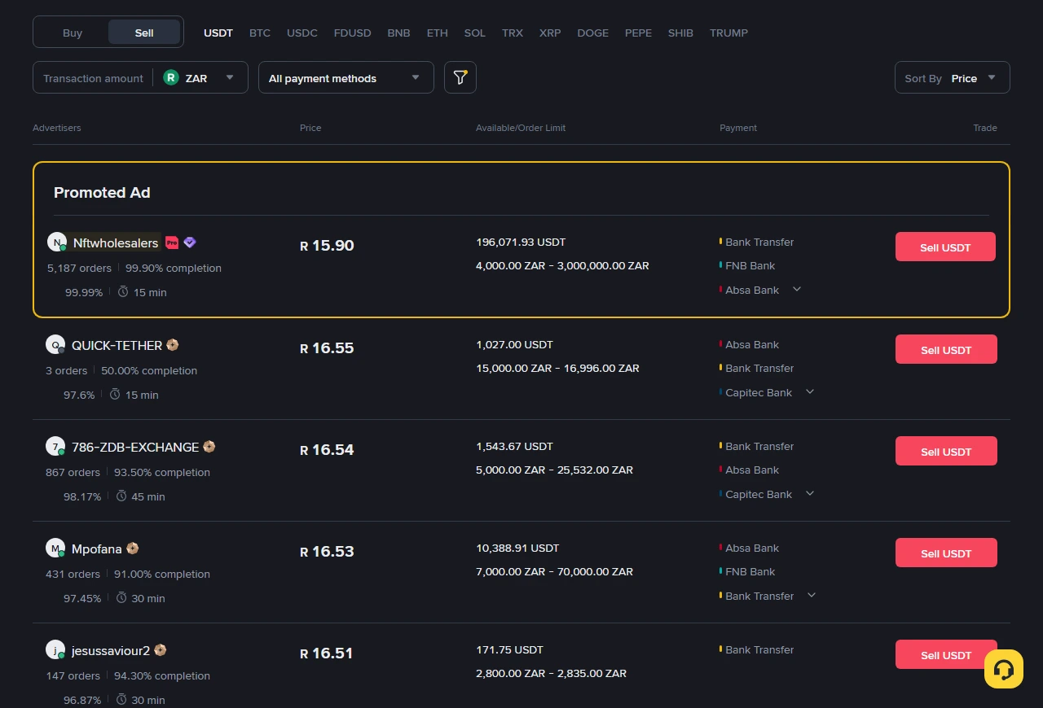The image size is (1043, 708).
Task: Click the timer icon in Mpofana row
Action: 121,597
